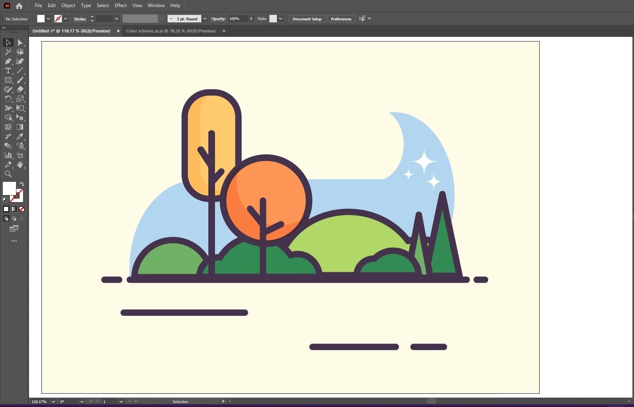Switch to Untitled-1 document tab

tap(71, 31)
